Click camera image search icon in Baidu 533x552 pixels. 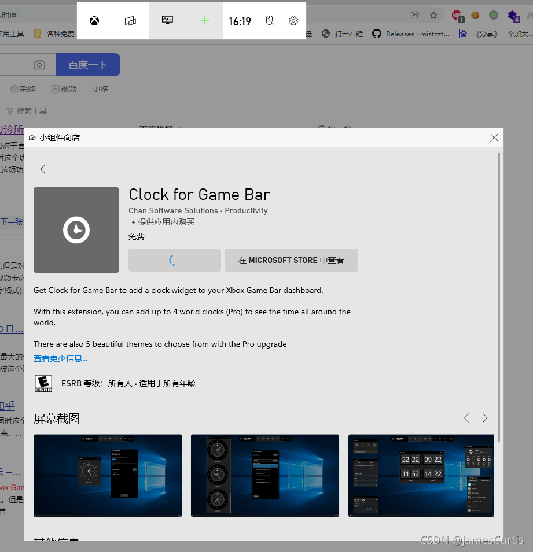click(39, 65)
